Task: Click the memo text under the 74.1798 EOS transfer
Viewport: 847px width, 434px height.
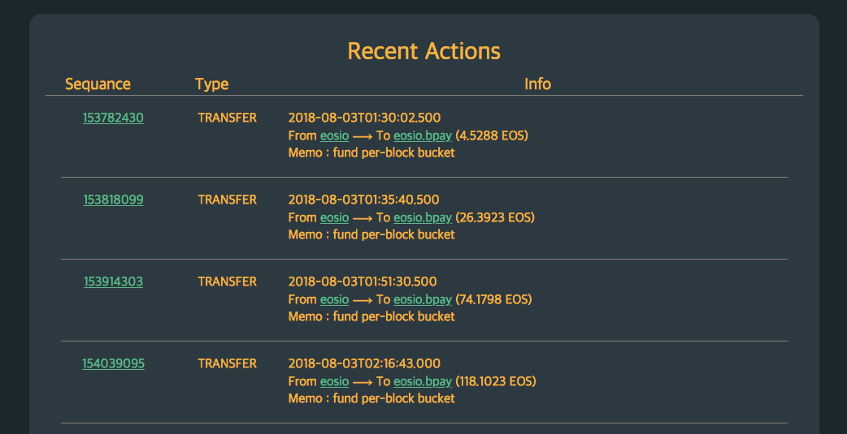Action: (371, 316)
